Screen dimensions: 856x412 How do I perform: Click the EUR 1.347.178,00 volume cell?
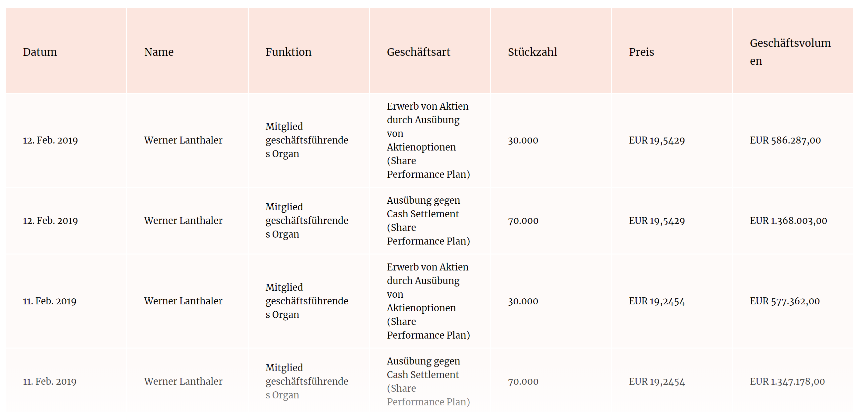click(787, 381)
